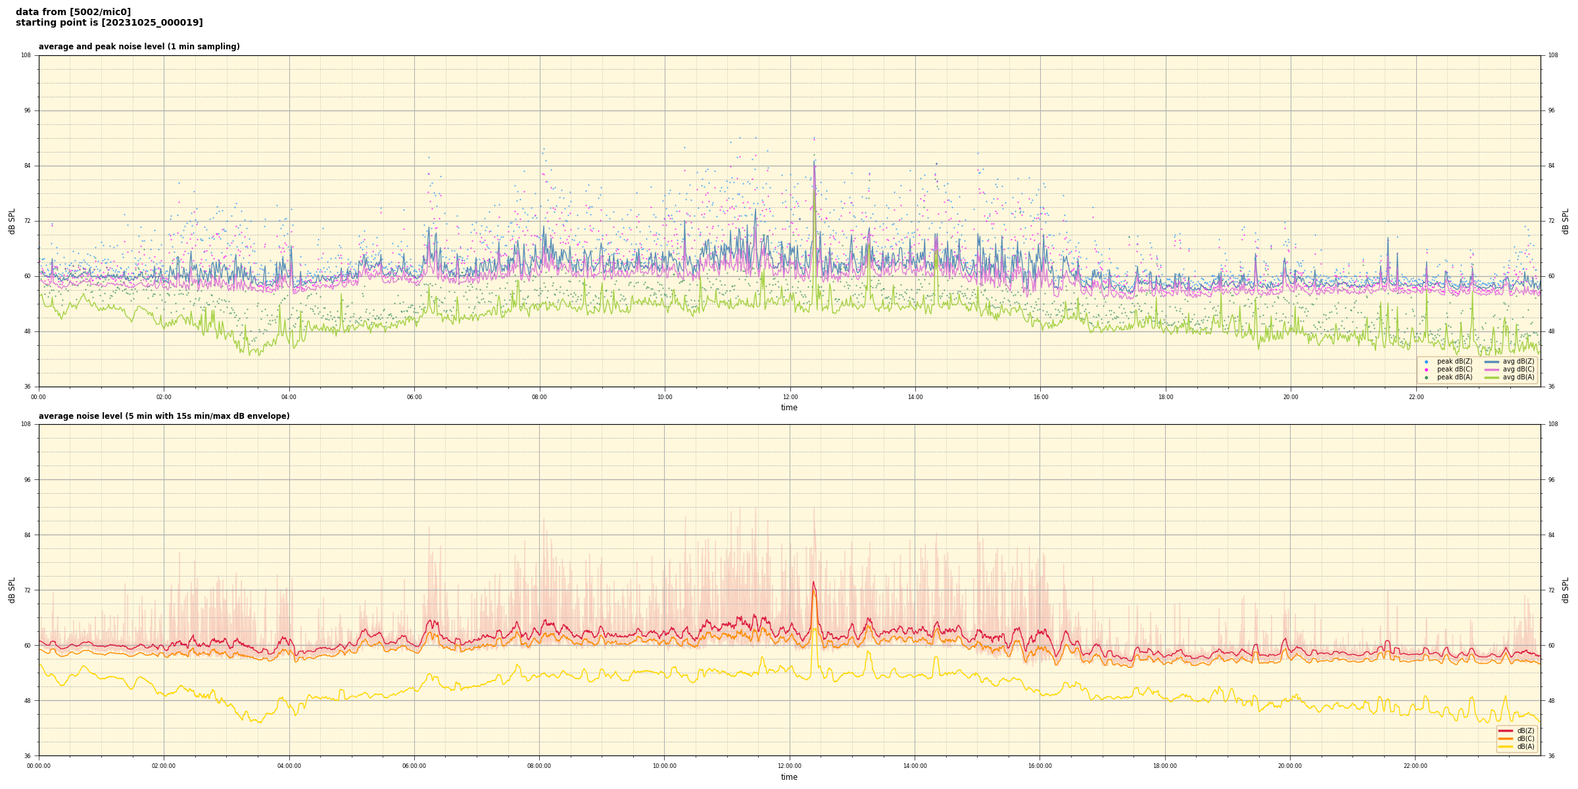The height and width of the screenshot is (789, 1578).
Task: Click the 108 tick on the upper chart's left axis
Action: point(26,55)
